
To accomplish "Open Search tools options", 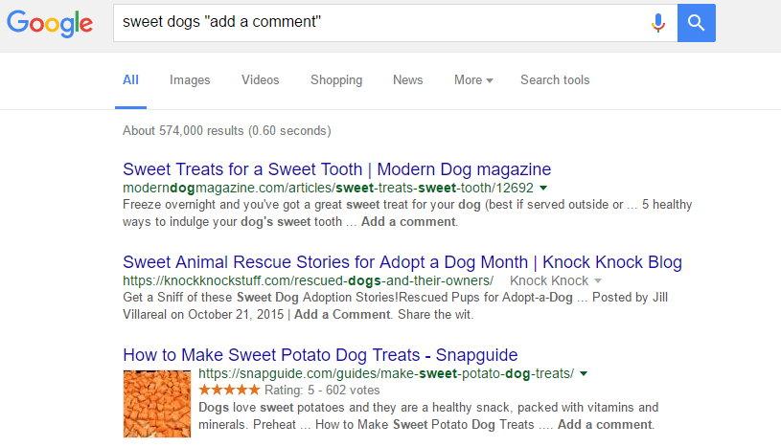I will [555, 80].
